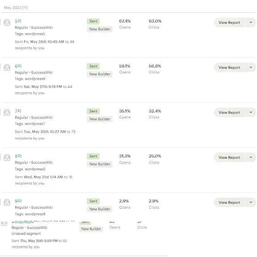257x257 pixels.
Task: Expand the dropdown arrow next to 9차 View Report
Action: click(x=251, y=202)
